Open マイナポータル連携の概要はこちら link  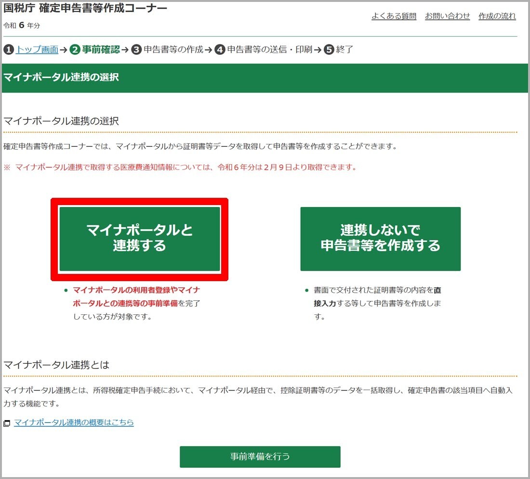(x=74, y=422)
